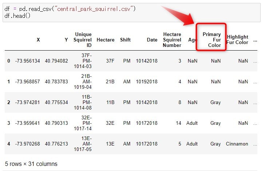Screen dimensions: 265x171
Task: Click Date value 10192018
Action: 147,81
